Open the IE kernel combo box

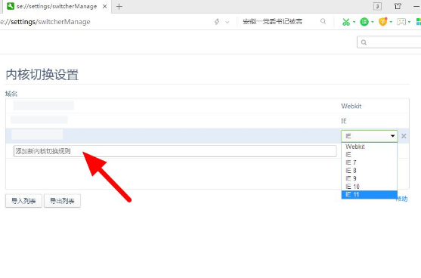(x=369, y=136)
